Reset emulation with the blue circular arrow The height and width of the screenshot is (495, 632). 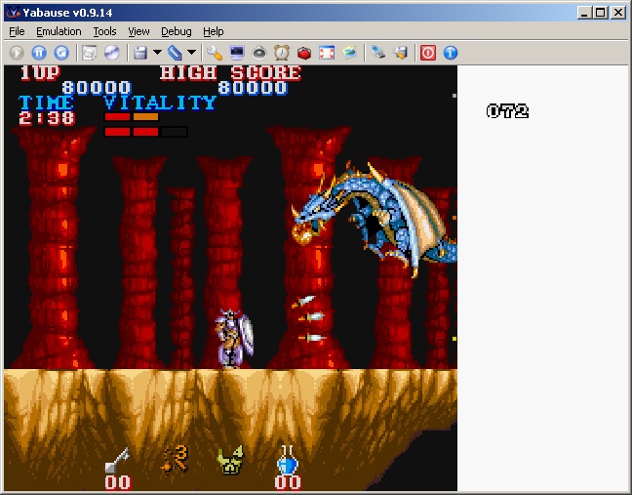61,53
